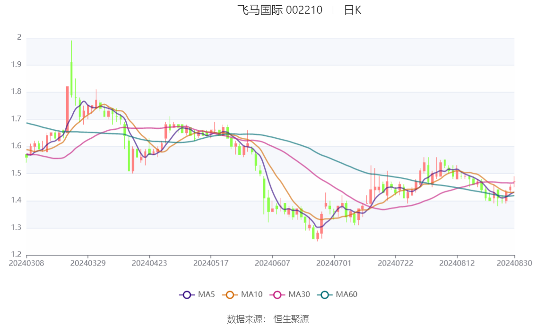Click the 20240701 date axis label

pos(334,263)
